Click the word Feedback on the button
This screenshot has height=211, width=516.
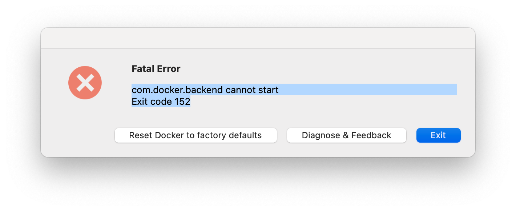click(371, 135)
